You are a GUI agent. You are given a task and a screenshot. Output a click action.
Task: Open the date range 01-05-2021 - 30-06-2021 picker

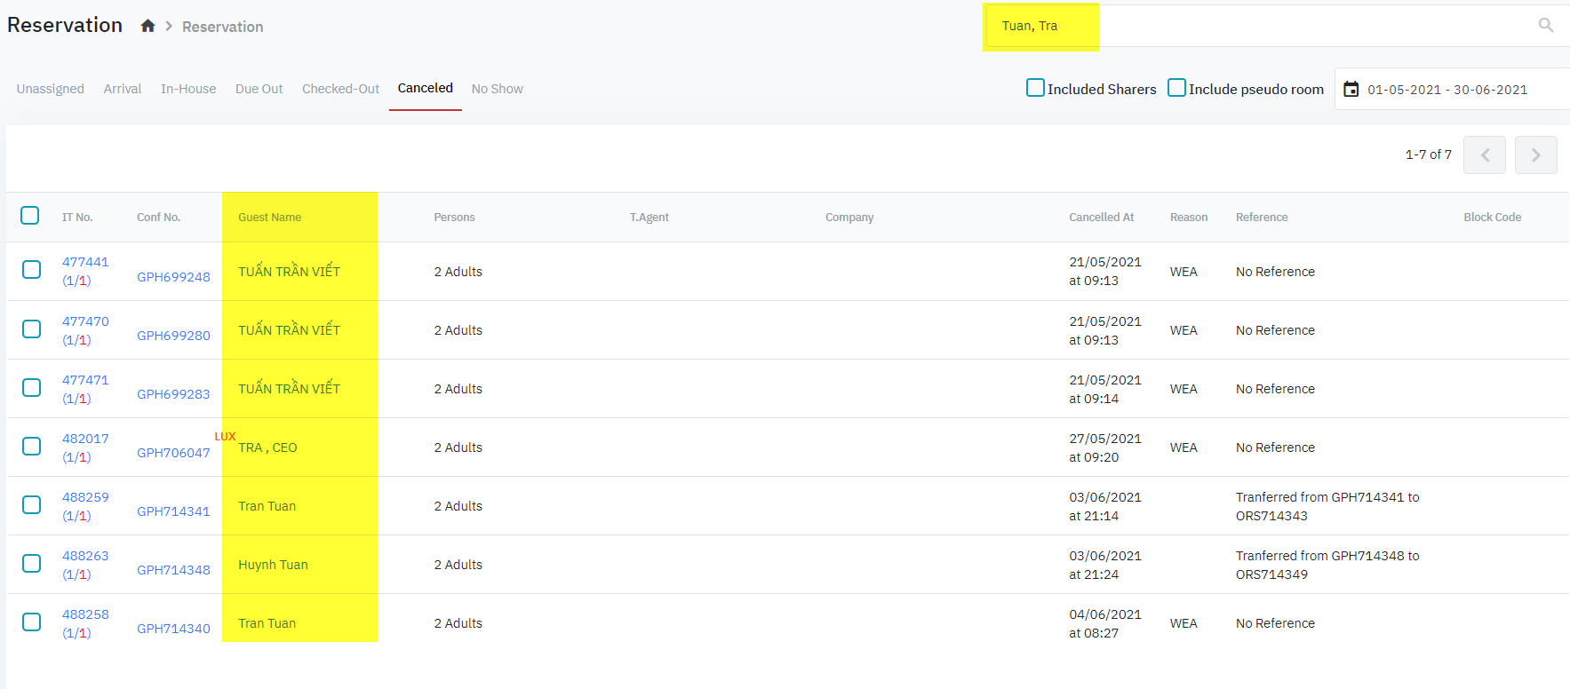point(1447,90)
